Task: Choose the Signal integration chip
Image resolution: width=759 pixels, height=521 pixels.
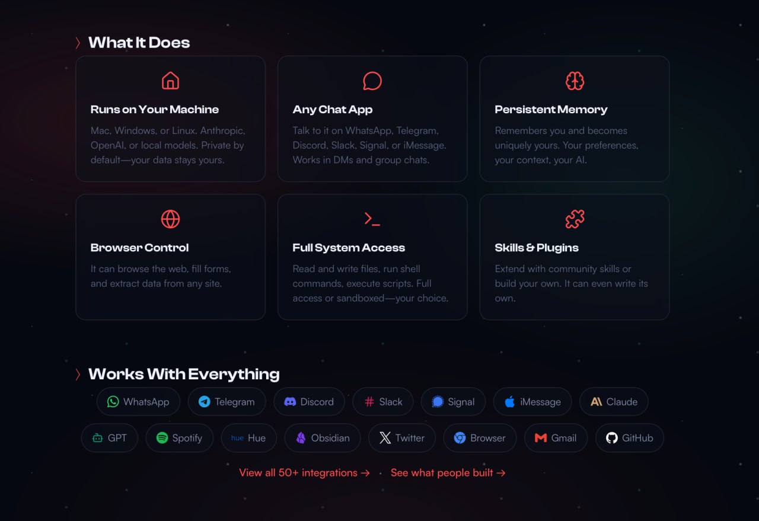Action: click(x=453, y=402)
